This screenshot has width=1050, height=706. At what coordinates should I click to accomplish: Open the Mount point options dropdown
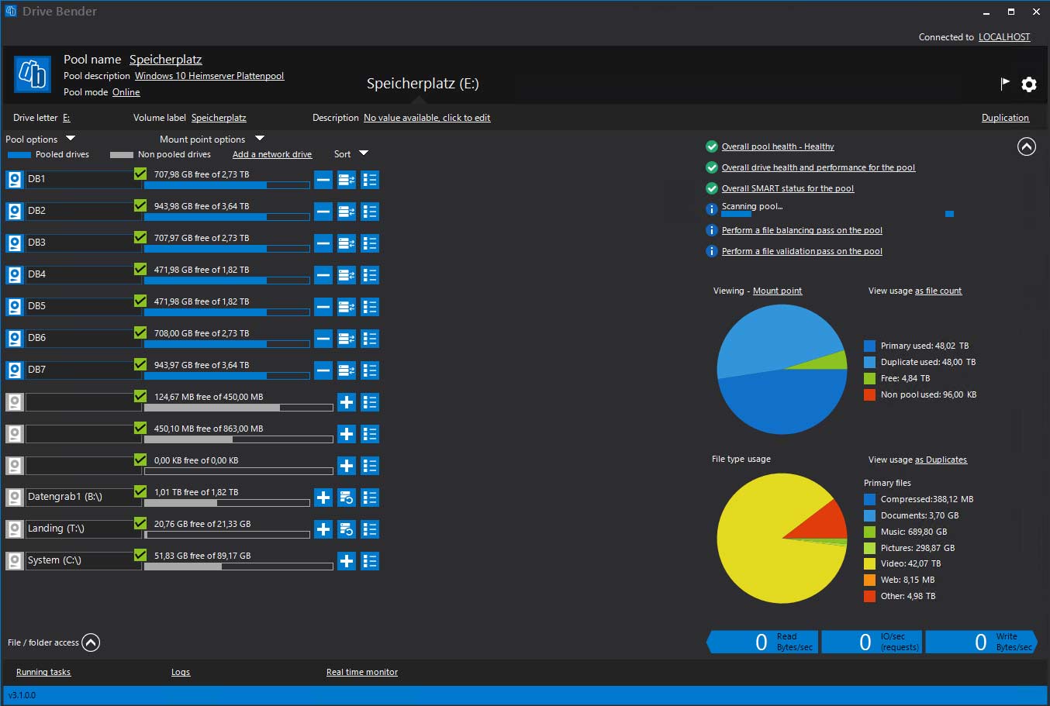(x=212, y=139)
